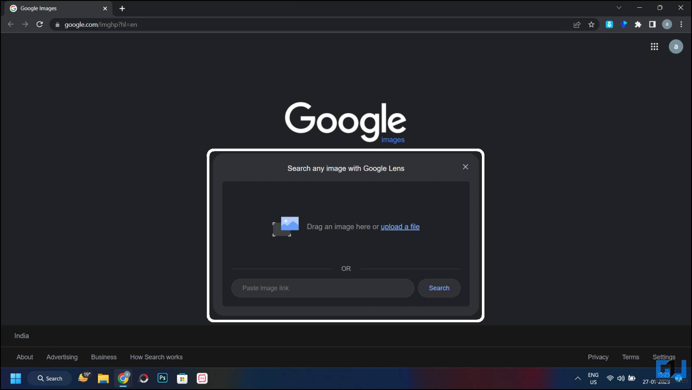
Task: Open a new browser tab
Action: 122,9
